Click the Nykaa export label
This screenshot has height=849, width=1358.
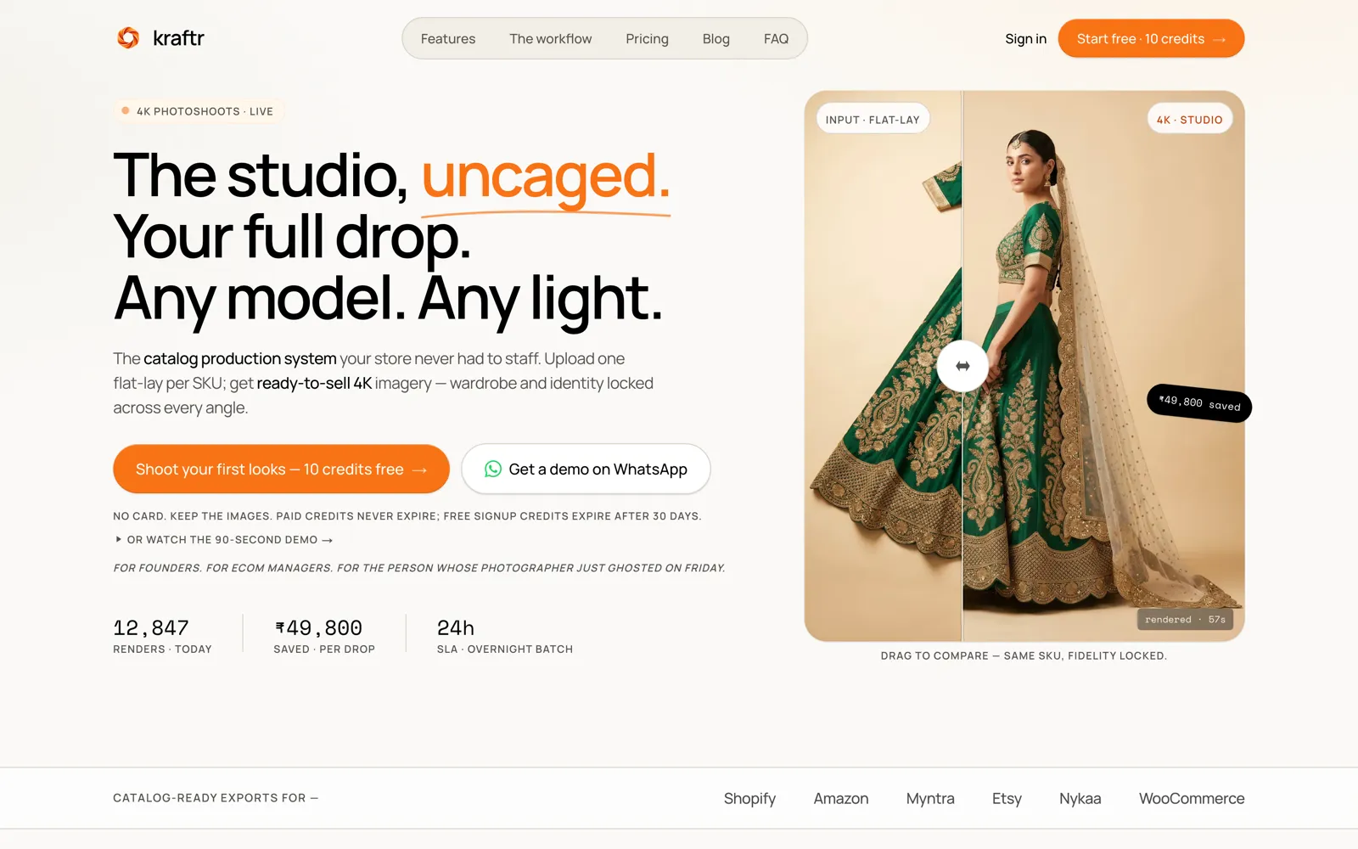pyautogui.click(x=1080, y=798)
